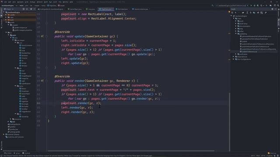Viewport: 280px width, 157px height.
Task: Expand the Dependencies node in Gradle panel
Action: click(234, 57)
